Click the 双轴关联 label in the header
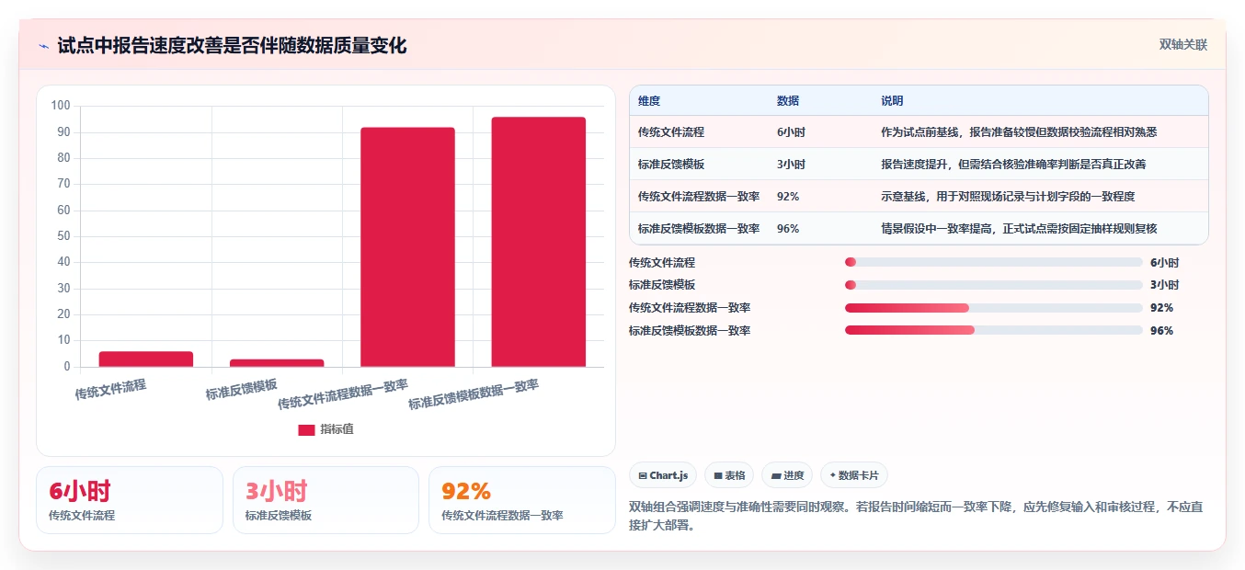Screen dimensions: 1245x570 (x=1183, y=45)
